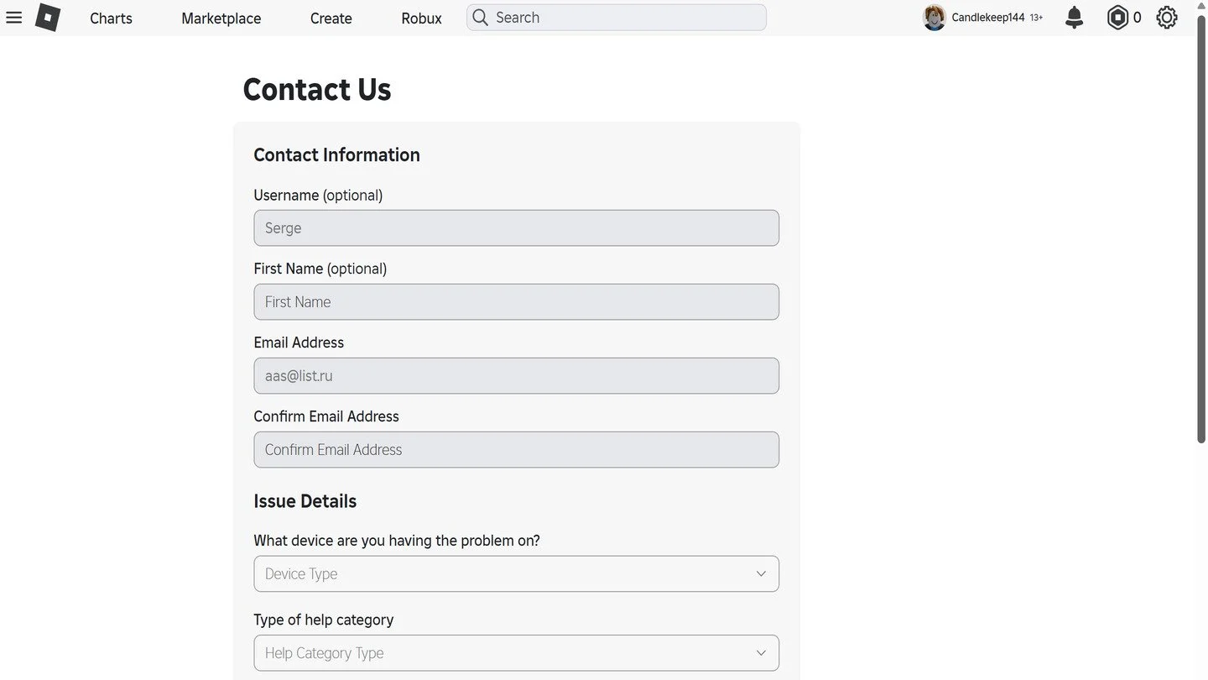The image size is (1208, 680).
Task: Expand the Device Type dropdown
Action: pos(516,573)
